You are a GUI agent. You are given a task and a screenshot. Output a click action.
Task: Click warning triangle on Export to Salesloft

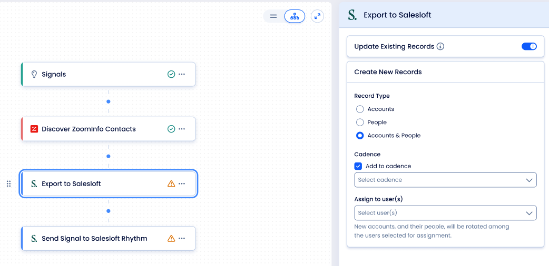coord(171,183)
